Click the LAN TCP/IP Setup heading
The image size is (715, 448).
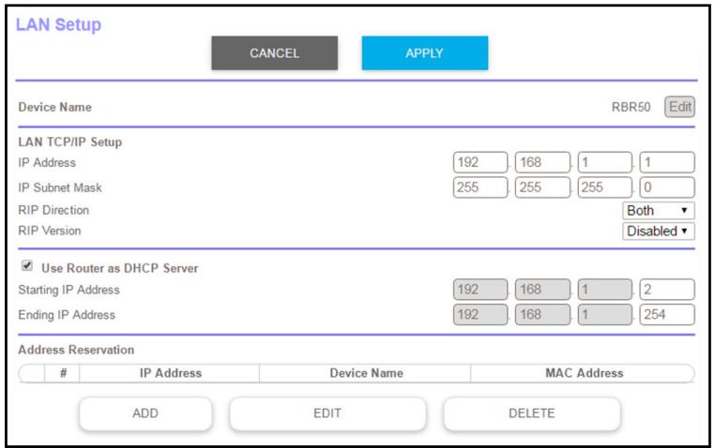pyautogui.click(x=70, y=142)
